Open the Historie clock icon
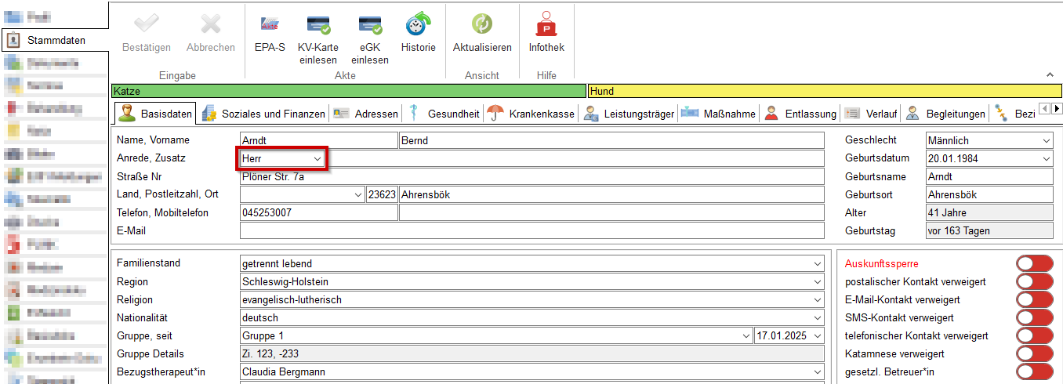 [x=418, y=26]
